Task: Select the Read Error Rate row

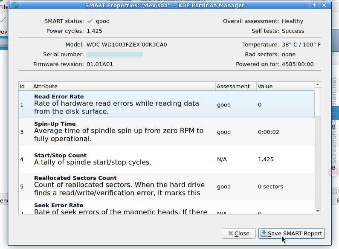Action: pos(167,104)
